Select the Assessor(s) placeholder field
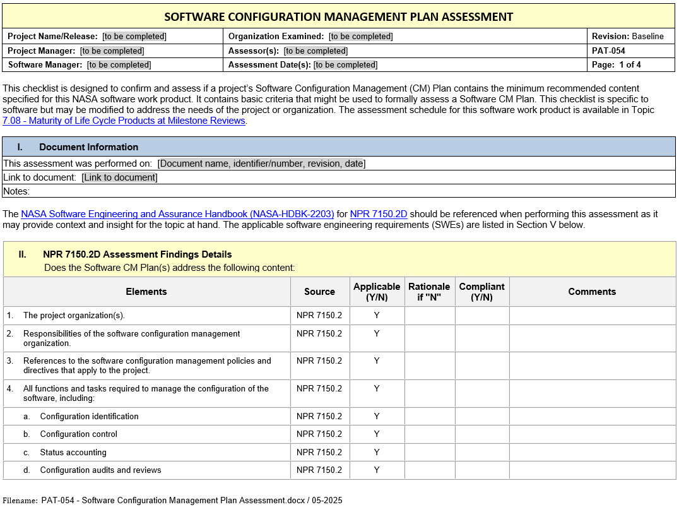This screenshot has height=507, width=679. click(x=316, y=51)
